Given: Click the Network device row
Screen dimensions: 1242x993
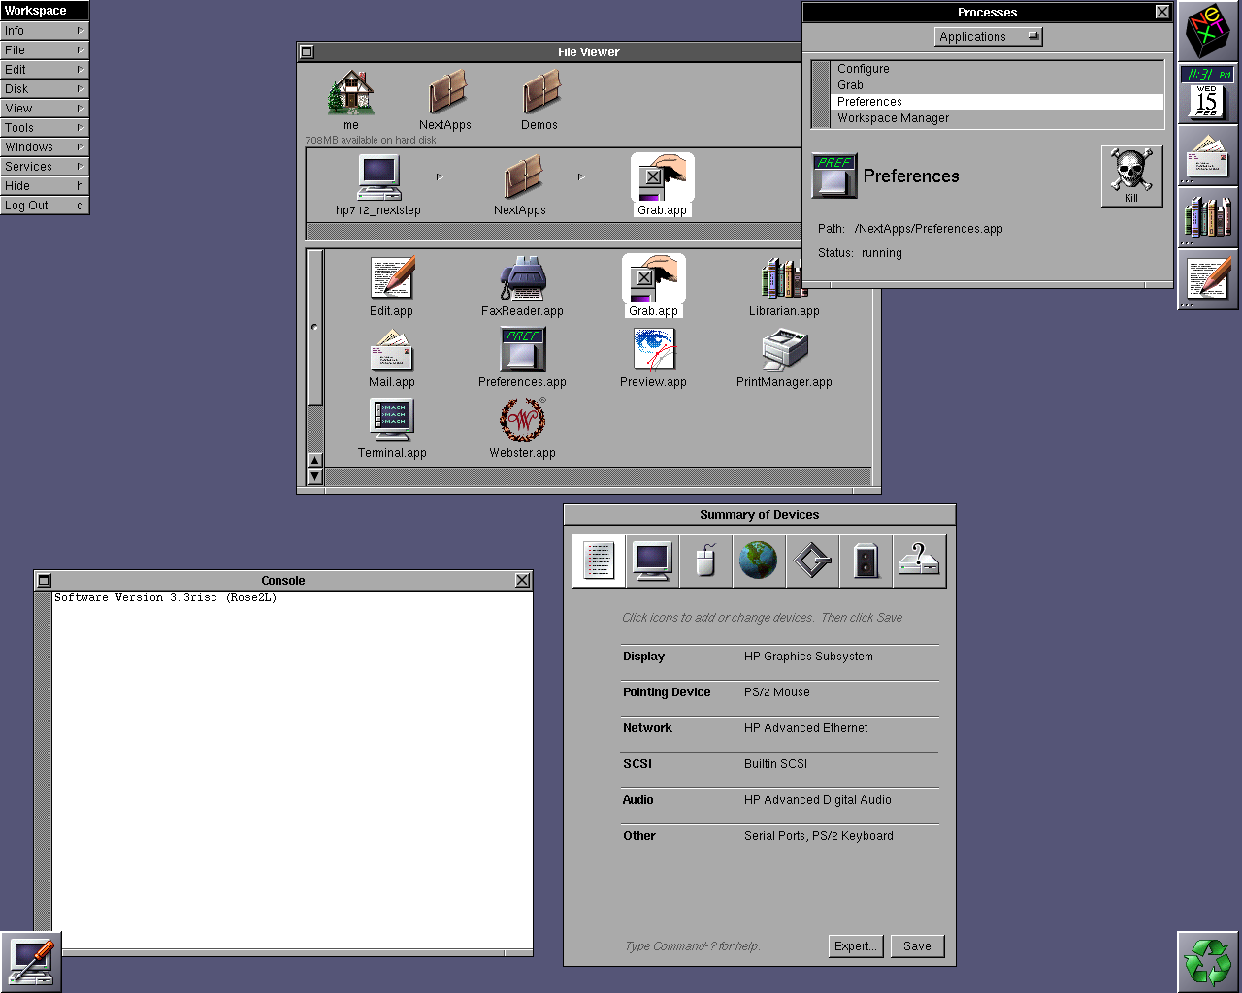Looking at the screenshot, I should pyautogui.click(x=780, y=728).
